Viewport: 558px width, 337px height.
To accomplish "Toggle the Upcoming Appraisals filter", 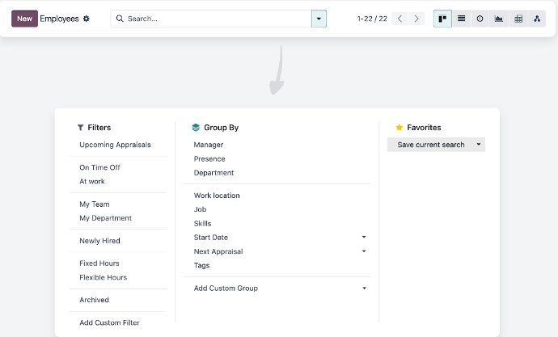I will 115,145.
